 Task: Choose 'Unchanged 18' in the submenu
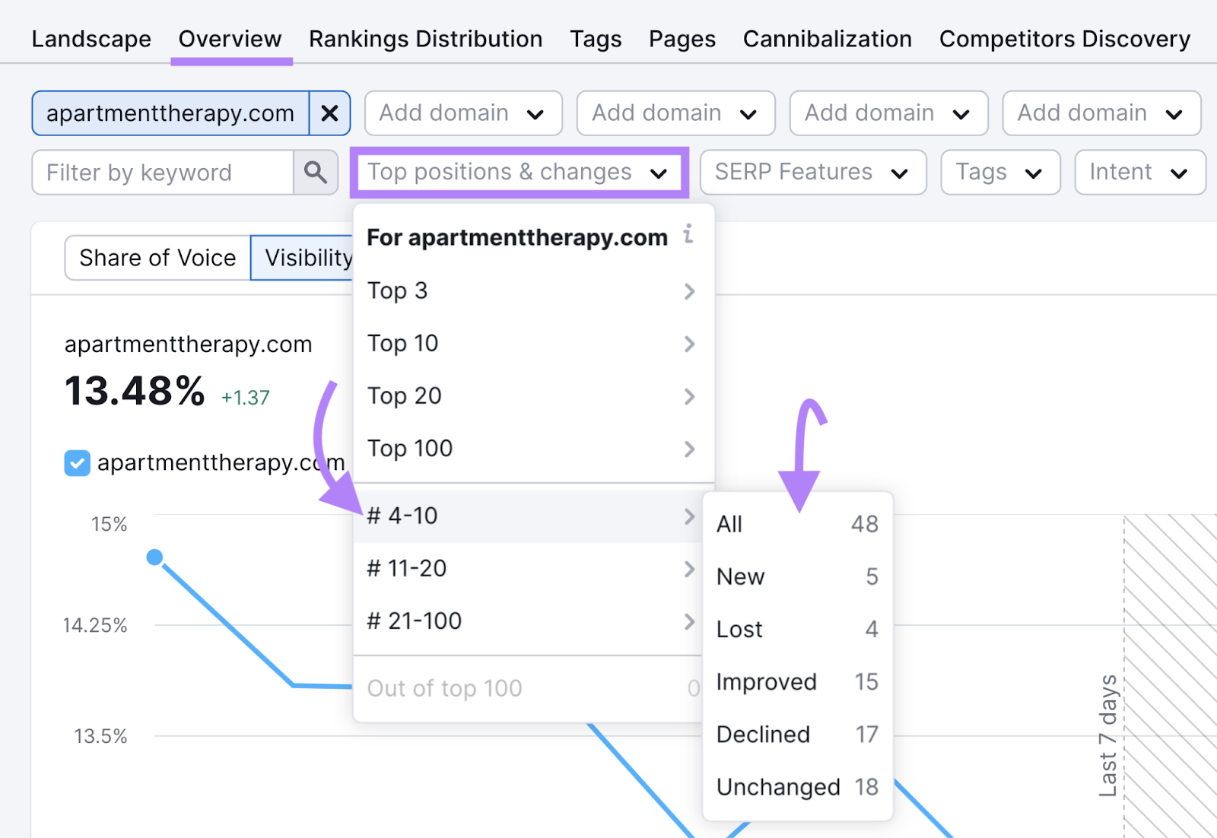pyautogui.click(x=797, y=787)
